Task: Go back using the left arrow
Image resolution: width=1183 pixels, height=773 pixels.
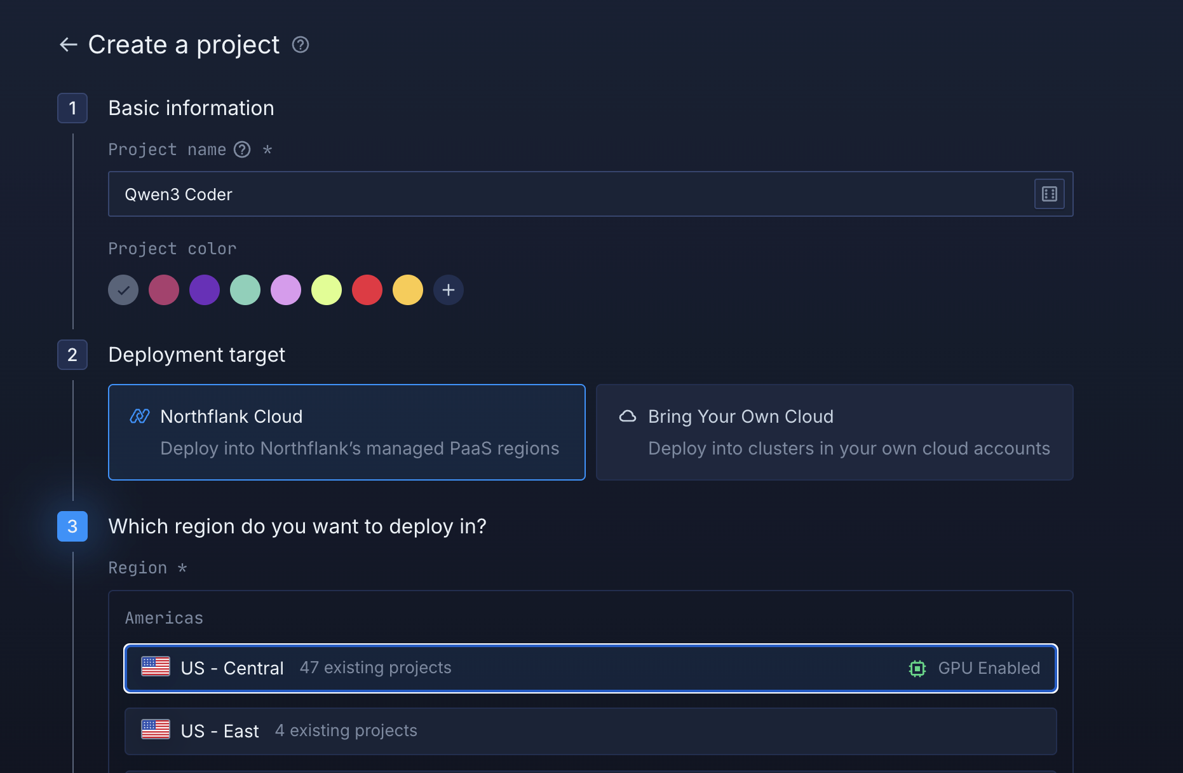Action: (68, 44)
